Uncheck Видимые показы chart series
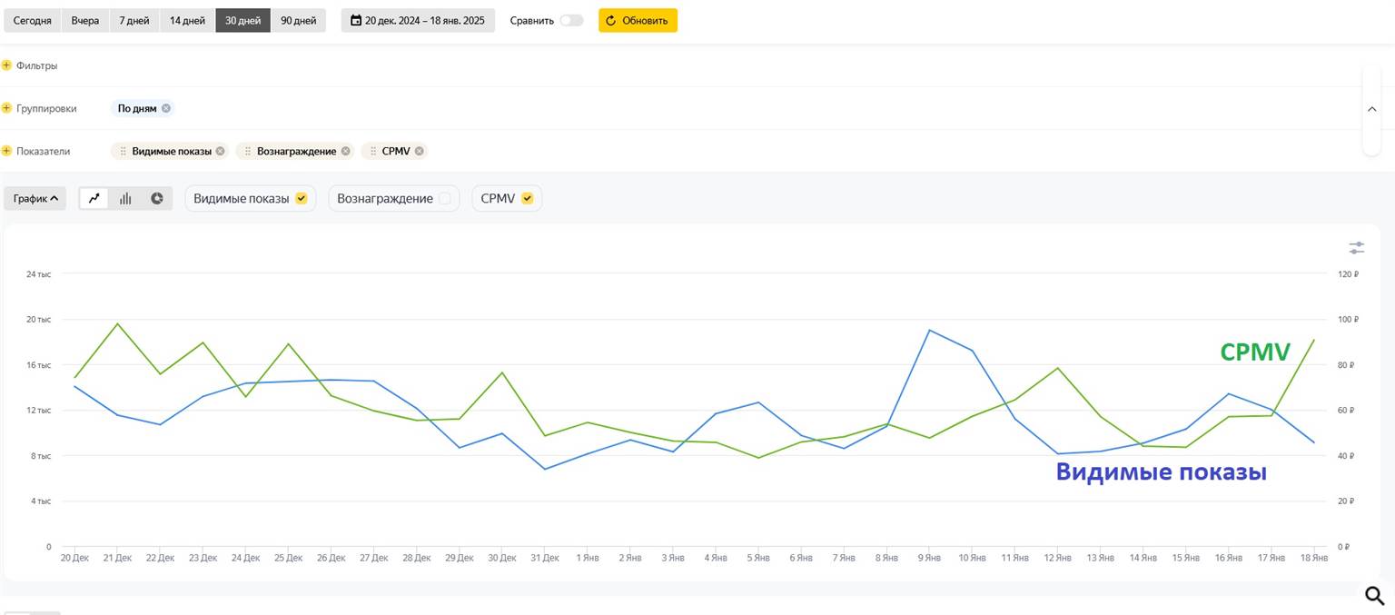 pos(302,198)
